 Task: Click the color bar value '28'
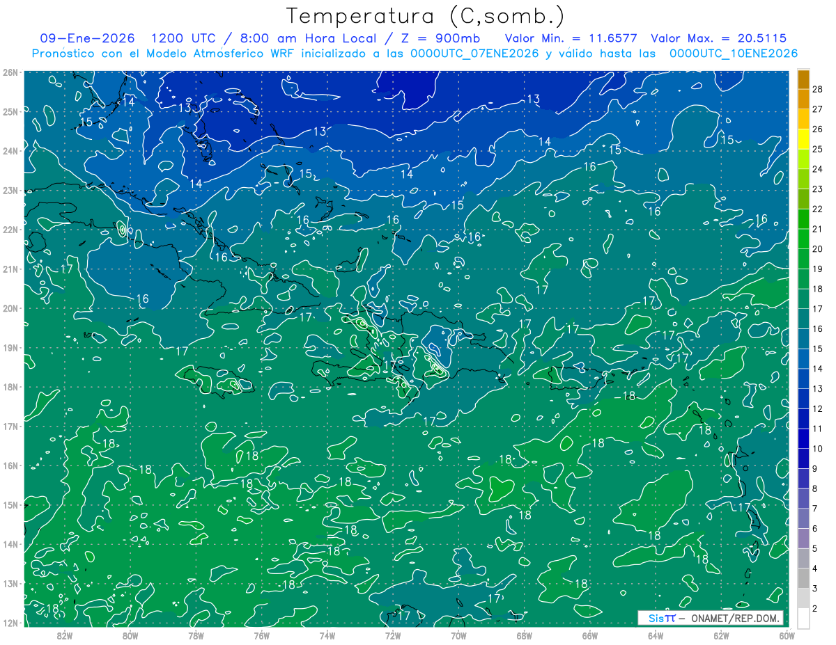click(818, 88)
